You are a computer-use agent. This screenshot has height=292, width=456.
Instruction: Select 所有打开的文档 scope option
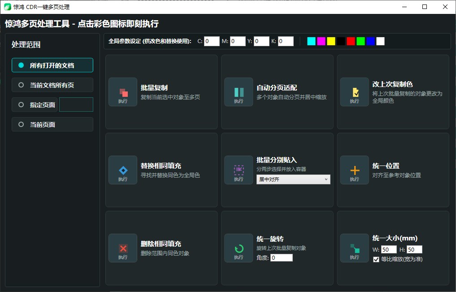(52, 65)
